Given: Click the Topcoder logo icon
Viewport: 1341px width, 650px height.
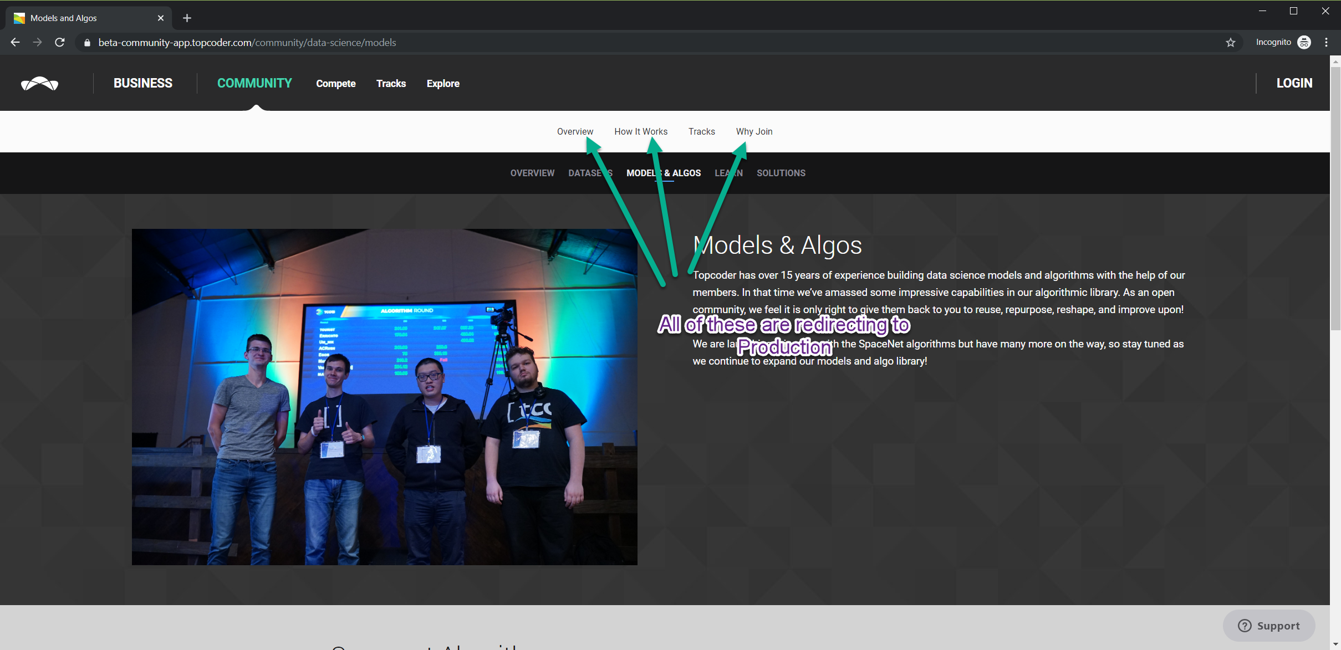Looking at the screenshot, I should pos(39,84).
